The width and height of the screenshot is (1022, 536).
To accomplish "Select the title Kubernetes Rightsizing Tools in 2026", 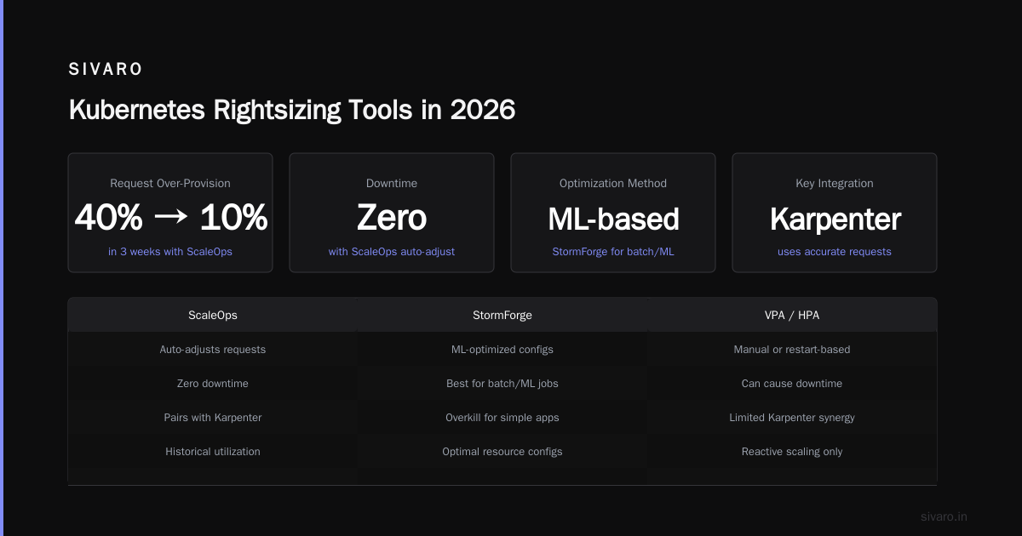I will tap(292, 110).
